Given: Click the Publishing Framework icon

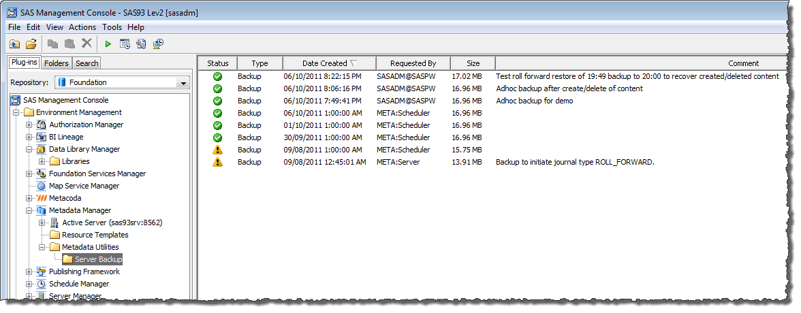Looking at the screenshot, I should pyautogui.click(x=42, y=271).
